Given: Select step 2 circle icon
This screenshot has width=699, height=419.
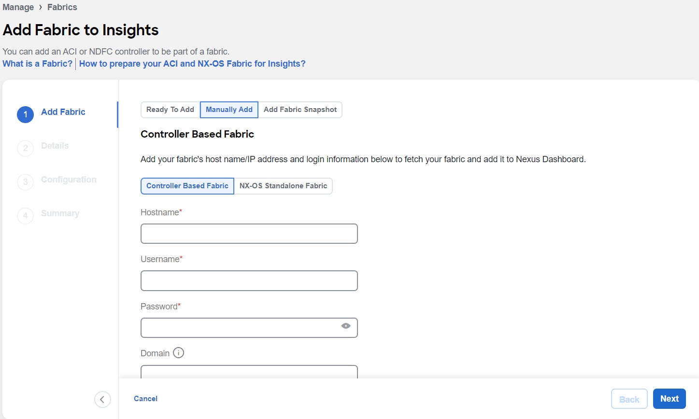Looking at the screenshot, I should coord(26,148).
